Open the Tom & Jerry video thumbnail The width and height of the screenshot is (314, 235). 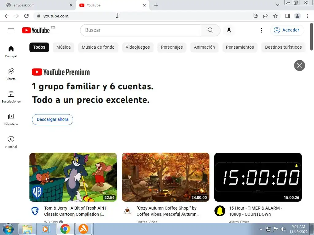pyautogui.click(x=73, y=177)
